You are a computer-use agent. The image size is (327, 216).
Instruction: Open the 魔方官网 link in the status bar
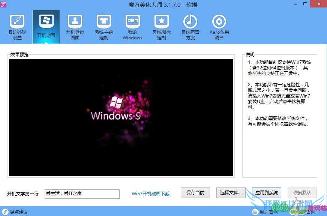(265, 212)
